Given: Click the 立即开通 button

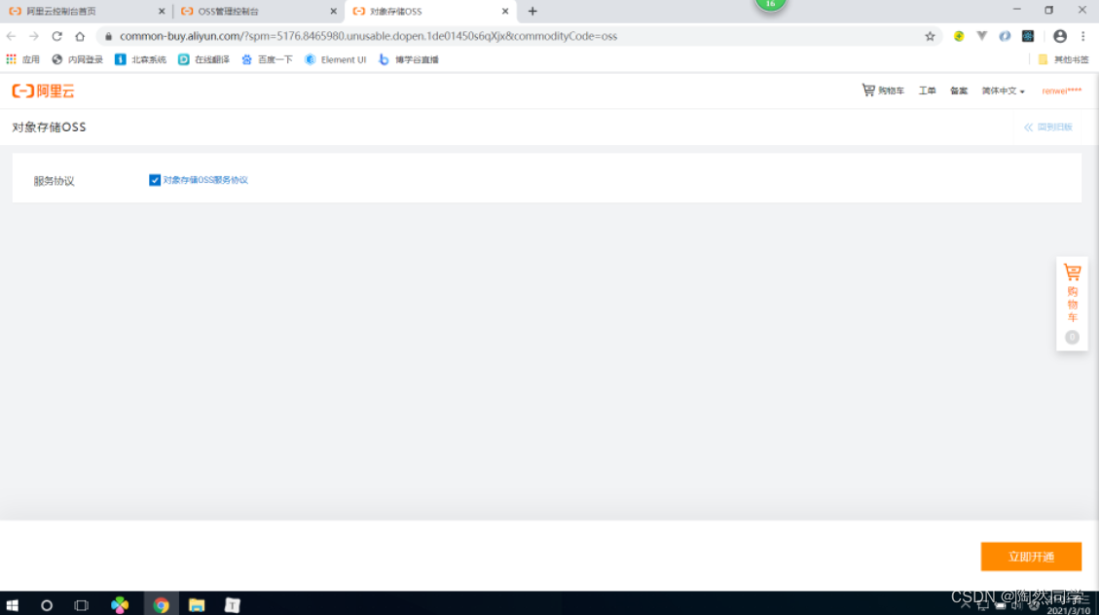Looking at the screenshot, I should [1031, 557].
